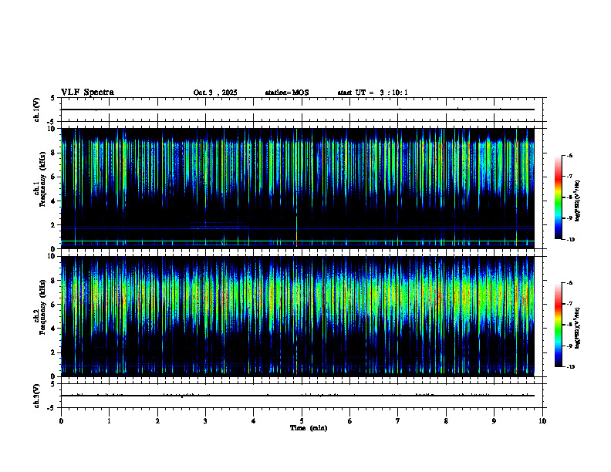The height and width of the screenshot is (472, 611).
Task: Click time axis tick label '10'
Action: click(542, 421)
